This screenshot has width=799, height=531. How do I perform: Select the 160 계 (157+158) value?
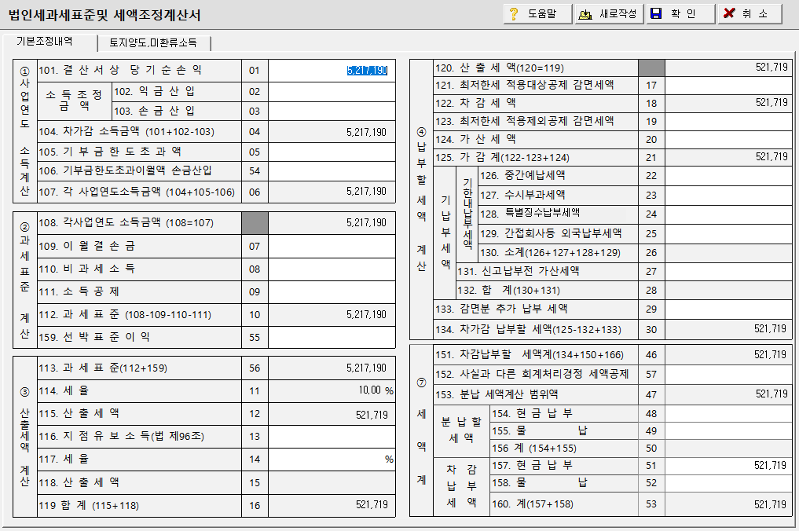click(x=728, y=504)
